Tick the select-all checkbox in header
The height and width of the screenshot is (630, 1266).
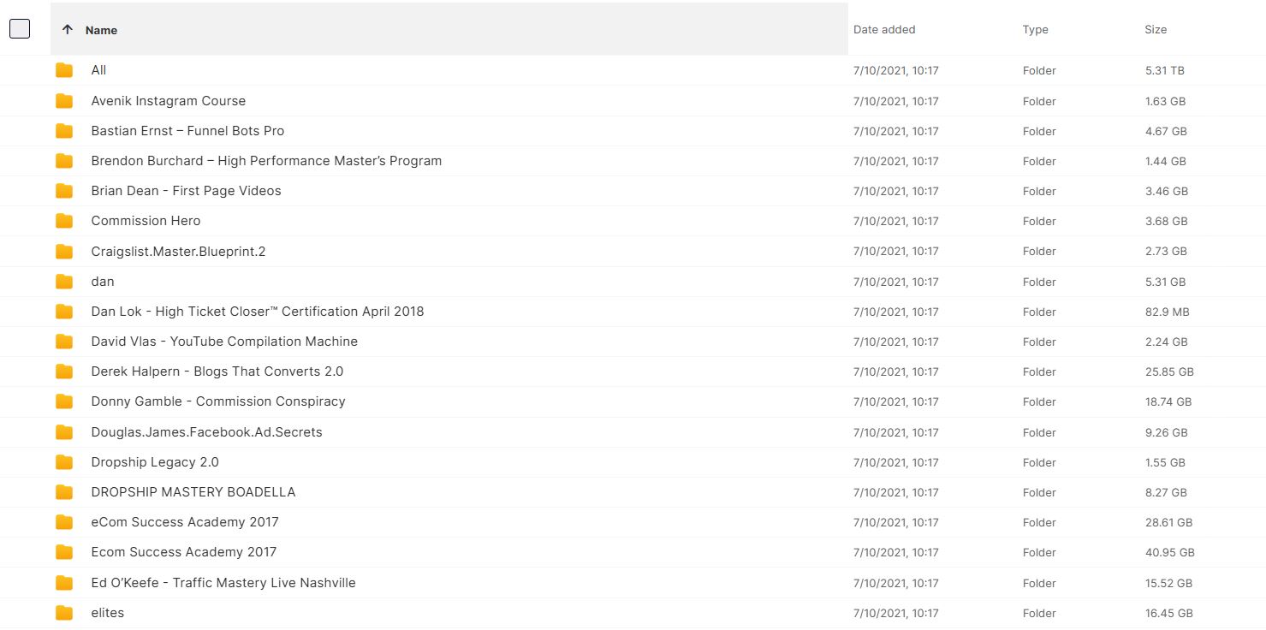click(x=20, y=29)
